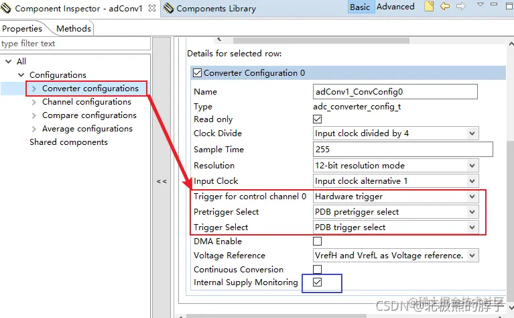The width and height of the screenshot is (514, 318).
Task: Click the top scrollbar left arrow
Action: coord(219,40)
